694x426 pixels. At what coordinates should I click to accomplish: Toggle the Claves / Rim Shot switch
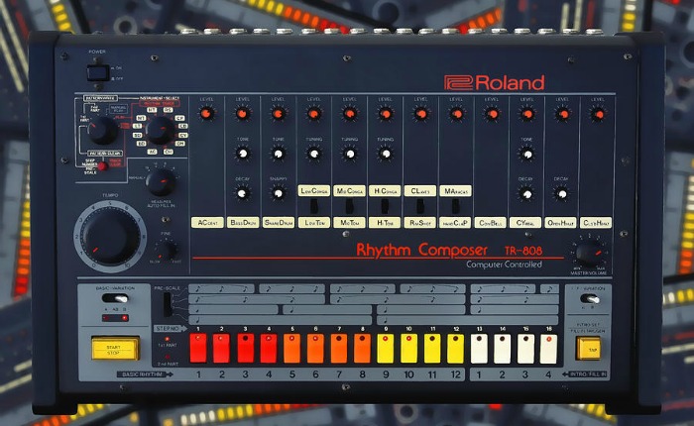click(420, 206)
